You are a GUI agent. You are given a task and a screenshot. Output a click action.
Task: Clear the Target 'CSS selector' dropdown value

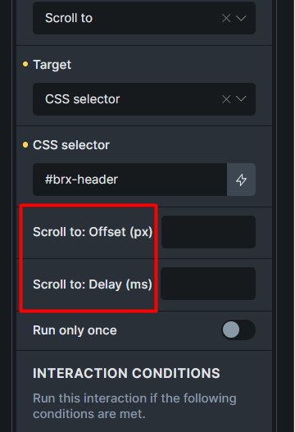click(x=226, y=99)
